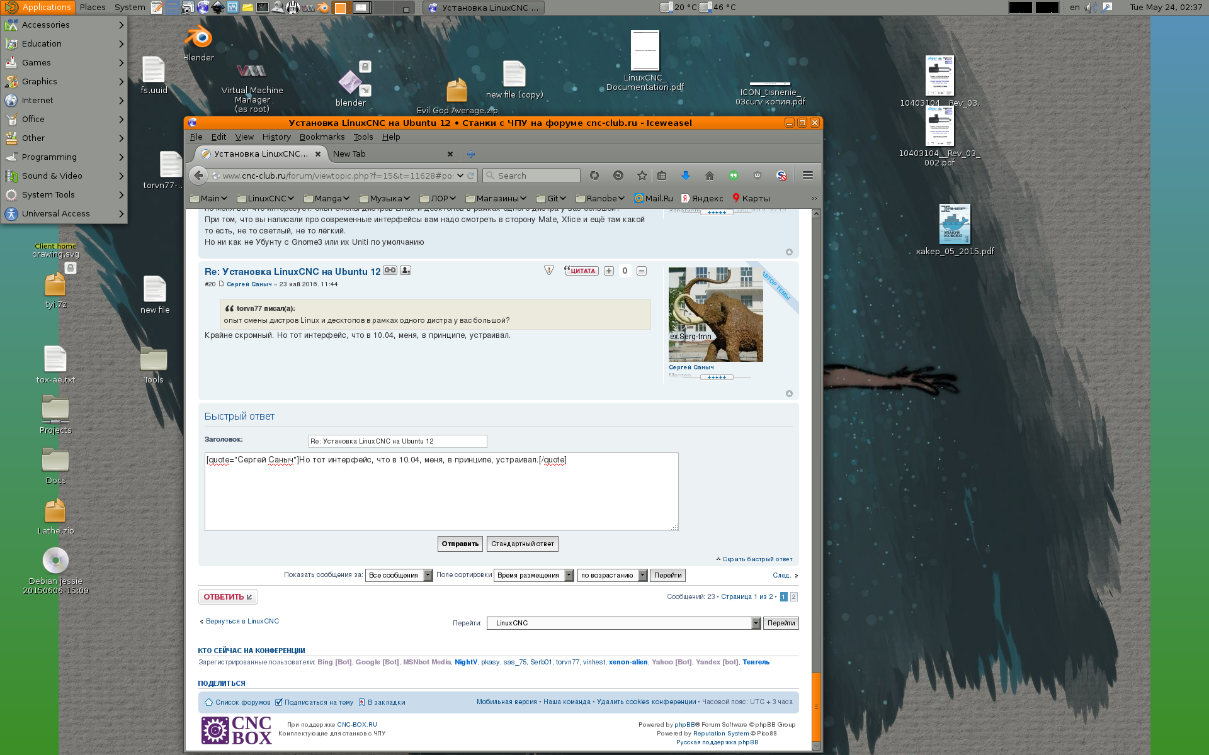Open the Время размещения sort field dropdown
The width and height of the screenshot is (1209, 755).
tap(533, 575)
